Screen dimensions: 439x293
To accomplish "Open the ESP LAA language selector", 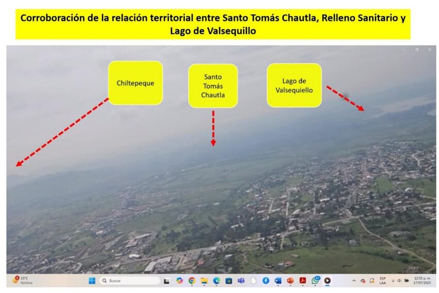I will [383, 281].
